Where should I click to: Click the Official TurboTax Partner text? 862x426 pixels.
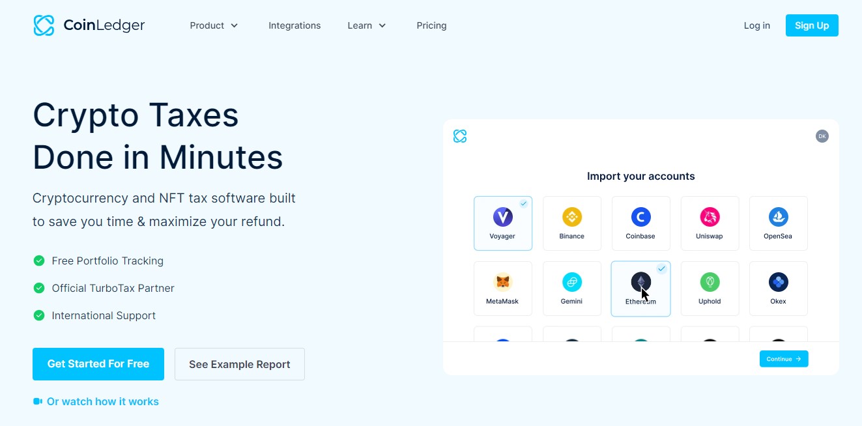point(113,288)
